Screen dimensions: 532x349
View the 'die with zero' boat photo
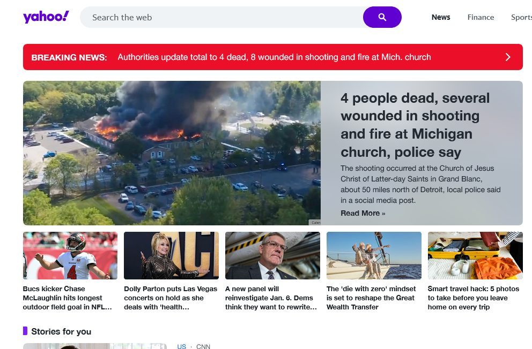coord(374,255)
